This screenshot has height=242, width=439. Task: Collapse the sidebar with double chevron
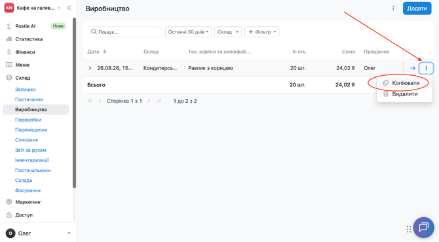pyautogui.click(x=69, y=8)
